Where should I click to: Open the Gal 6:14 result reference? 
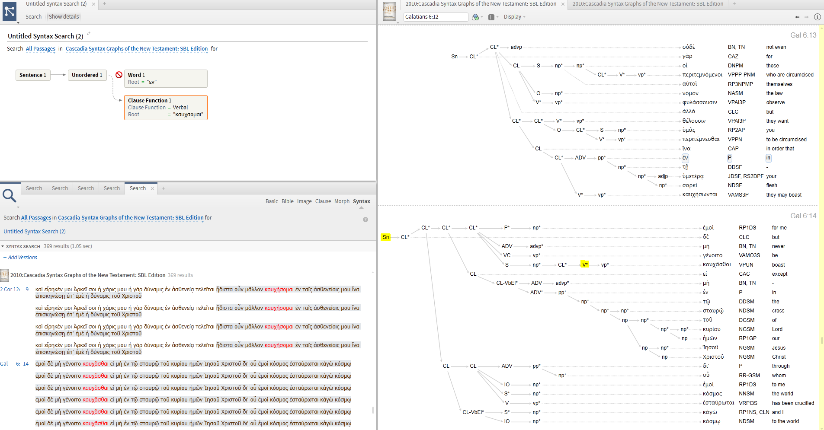tap(14, 364)
